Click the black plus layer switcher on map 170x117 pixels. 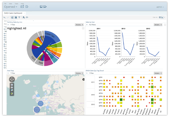84,79
